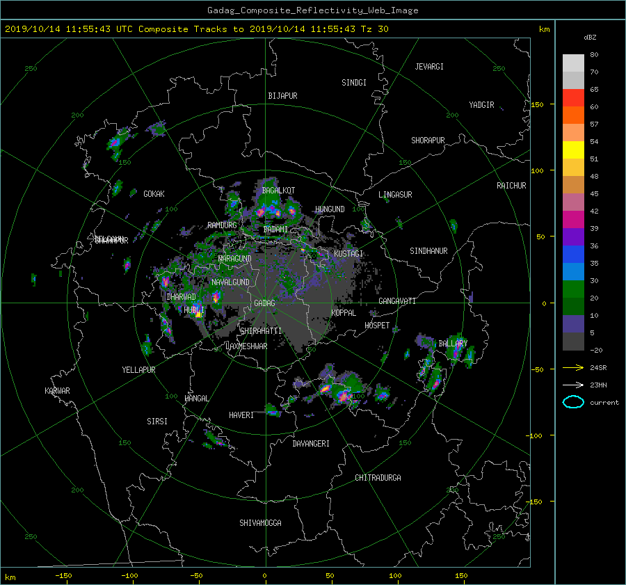Select the BADAMI label

(x=275, y=230)
